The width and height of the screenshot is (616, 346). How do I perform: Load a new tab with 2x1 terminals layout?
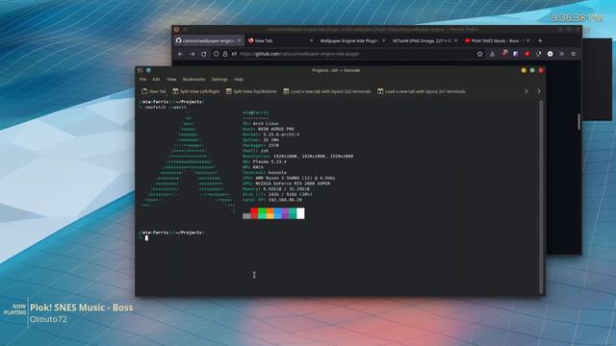point(422,91)
